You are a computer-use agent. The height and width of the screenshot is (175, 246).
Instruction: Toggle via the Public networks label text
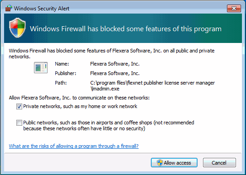point(109,126)
